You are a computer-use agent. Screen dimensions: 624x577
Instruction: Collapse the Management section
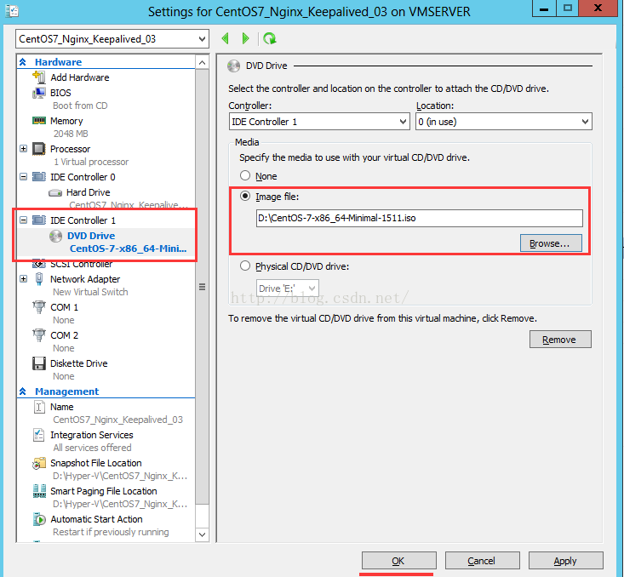coord(23,391)
